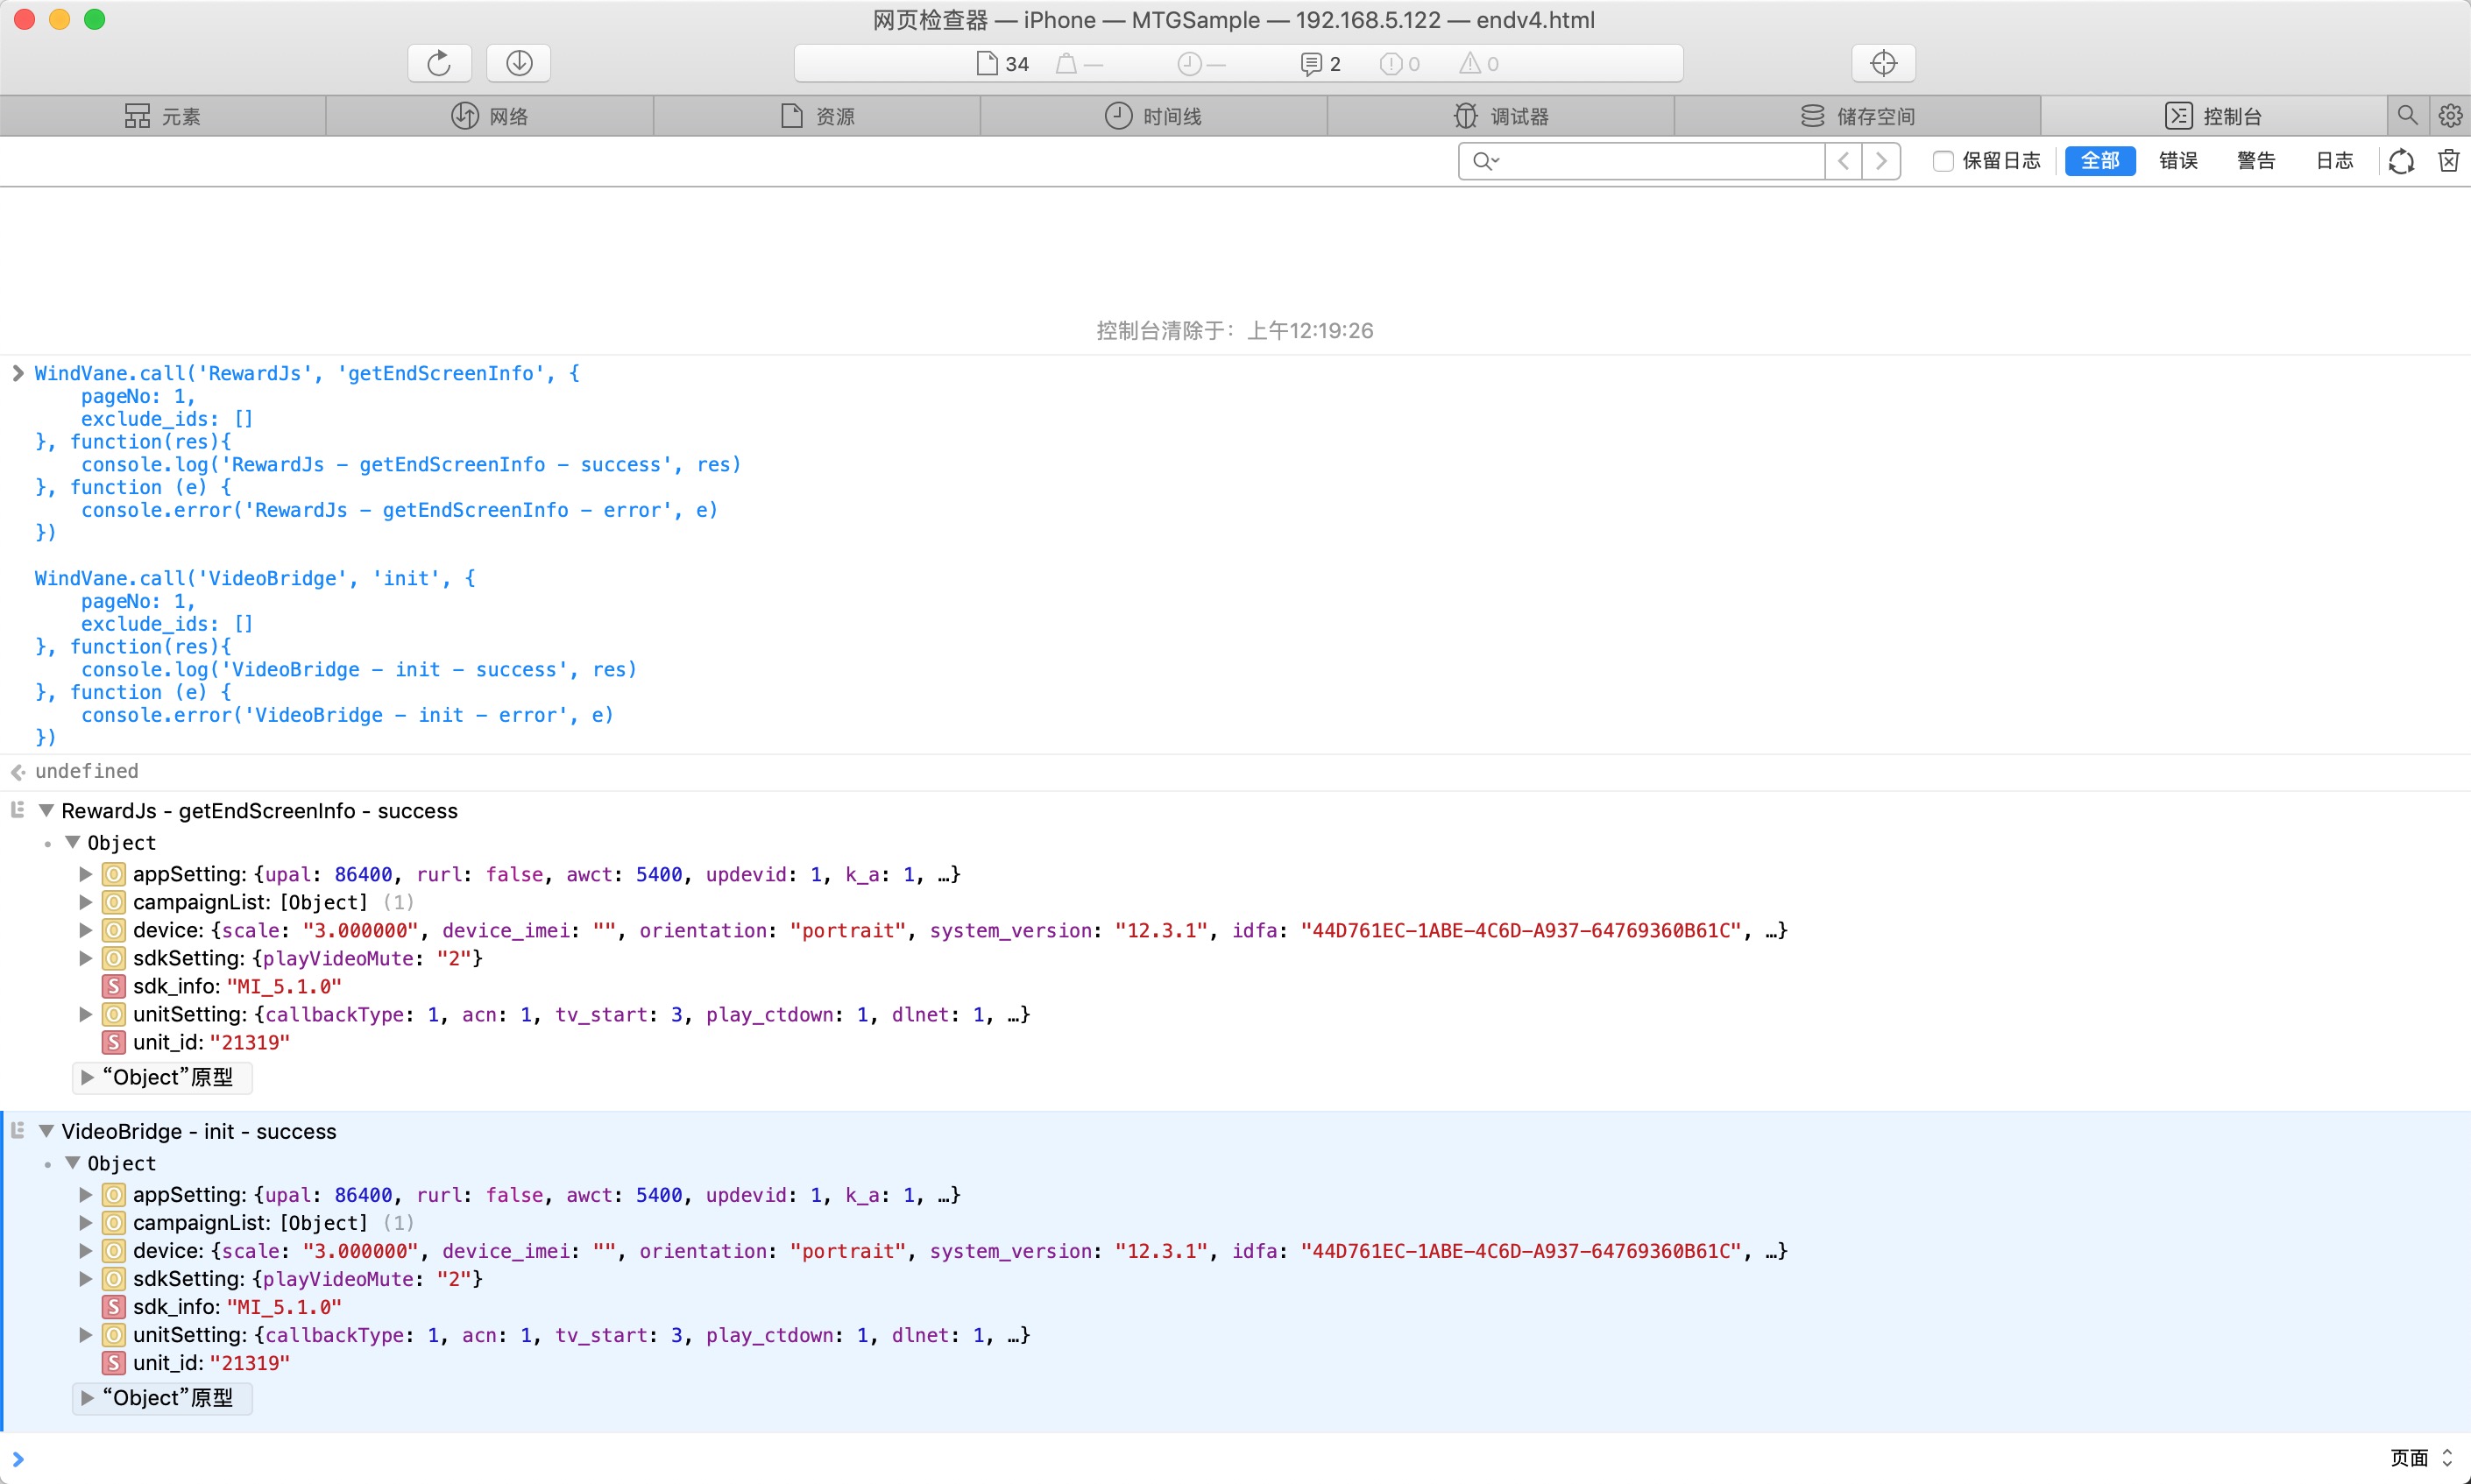Focus the console filter search field

(x=1642, y=161)
